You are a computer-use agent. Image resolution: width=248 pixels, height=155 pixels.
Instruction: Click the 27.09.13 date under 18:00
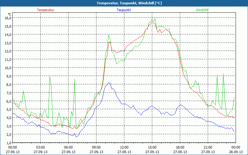coord(180,152)
